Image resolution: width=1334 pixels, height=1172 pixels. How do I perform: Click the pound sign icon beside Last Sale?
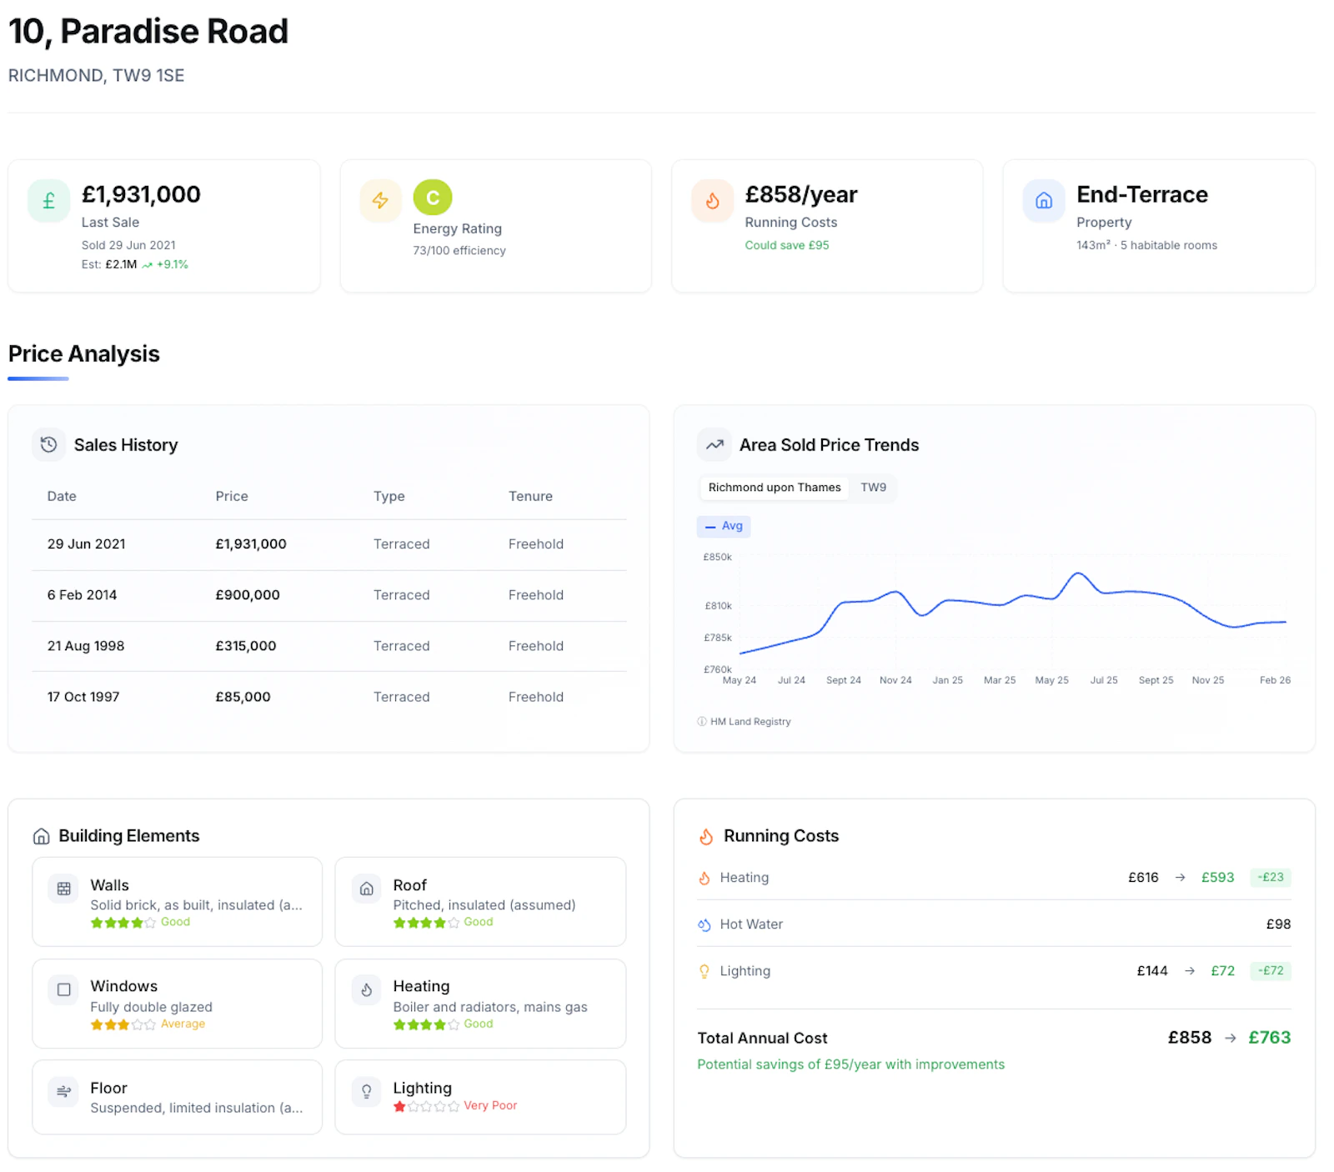(48, 201)
